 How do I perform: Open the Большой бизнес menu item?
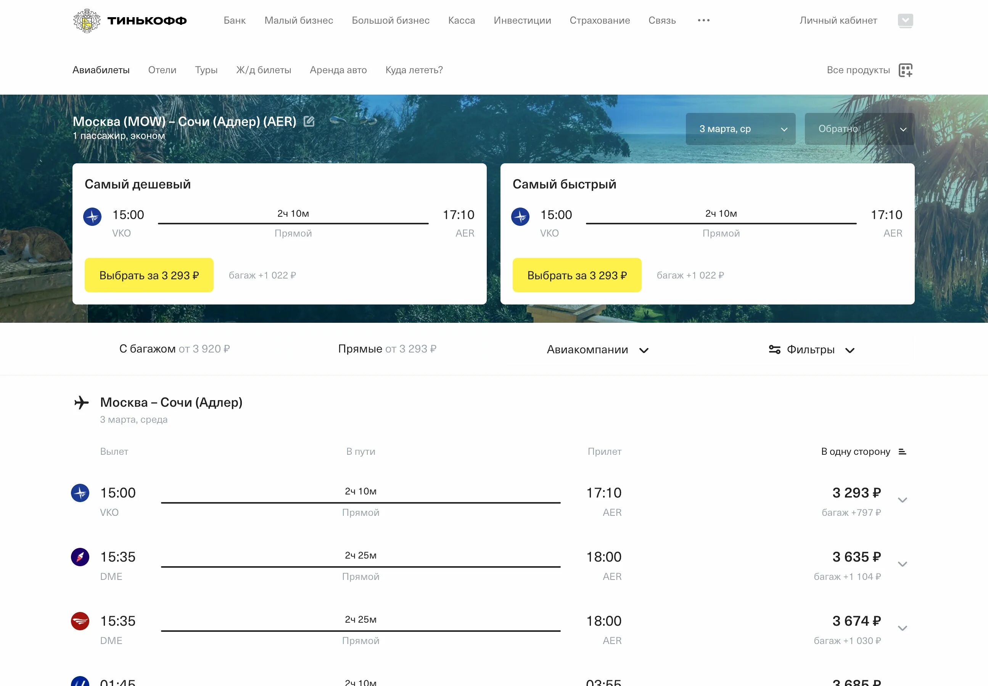pos(391,20)
